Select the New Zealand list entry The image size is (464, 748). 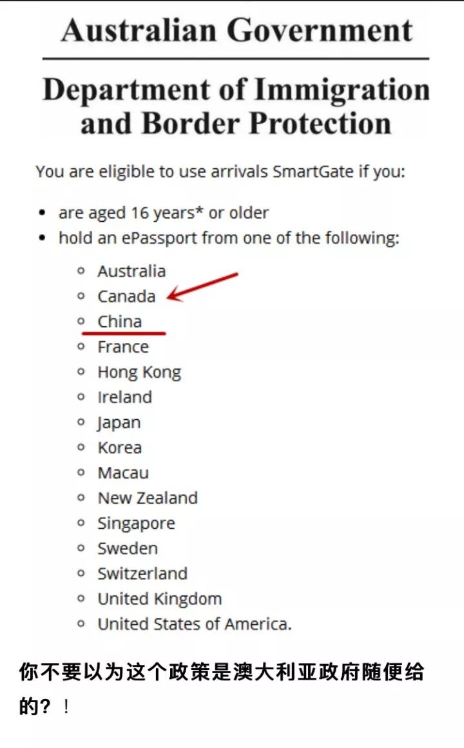coord(148,498)
